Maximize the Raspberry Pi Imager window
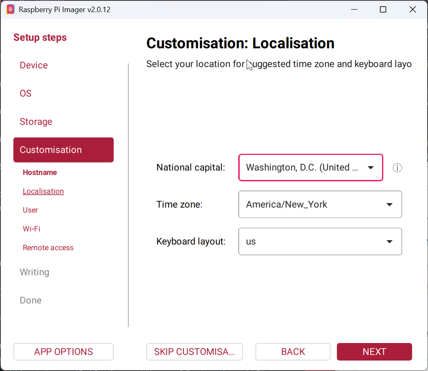This screenshot has width=428, height=371. click(x=383, y=10)
